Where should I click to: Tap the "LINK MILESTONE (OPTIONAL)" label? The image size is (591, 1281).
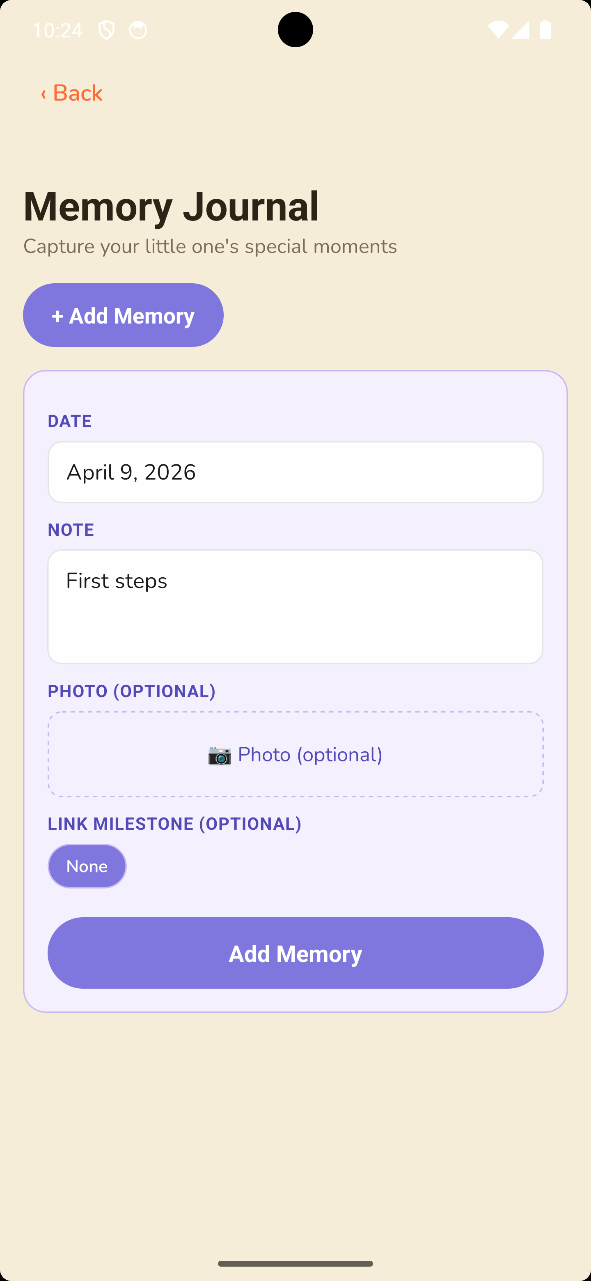click(x=174, y=824)
